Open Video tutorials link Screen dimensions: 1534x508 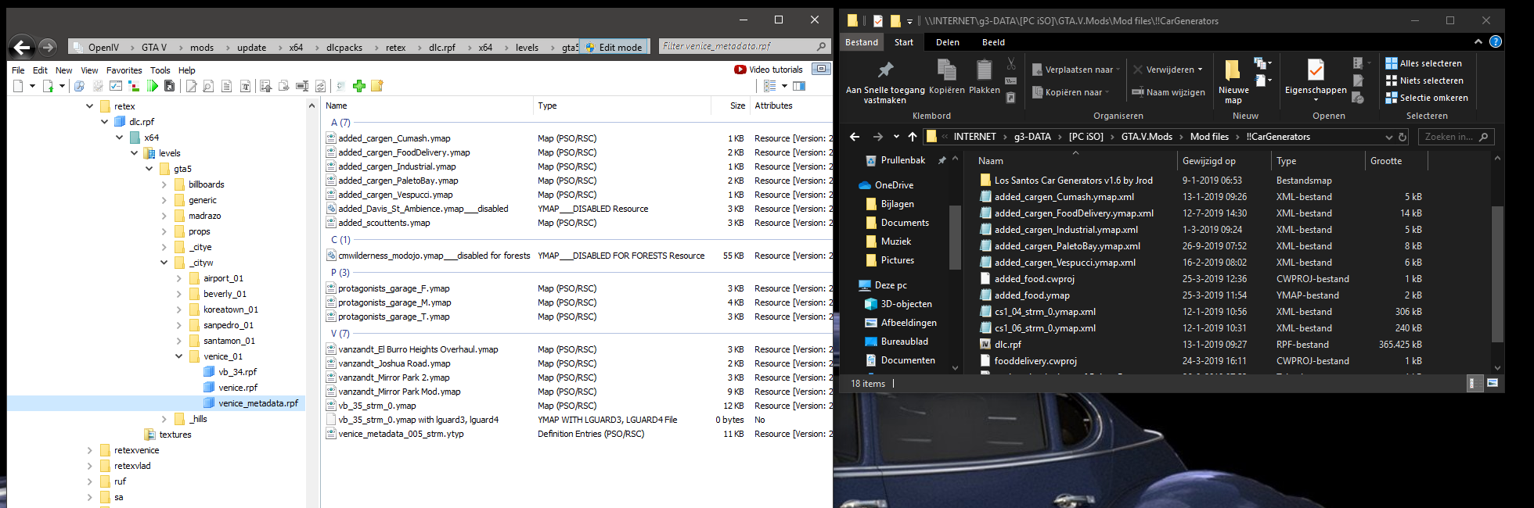point(769,70)
